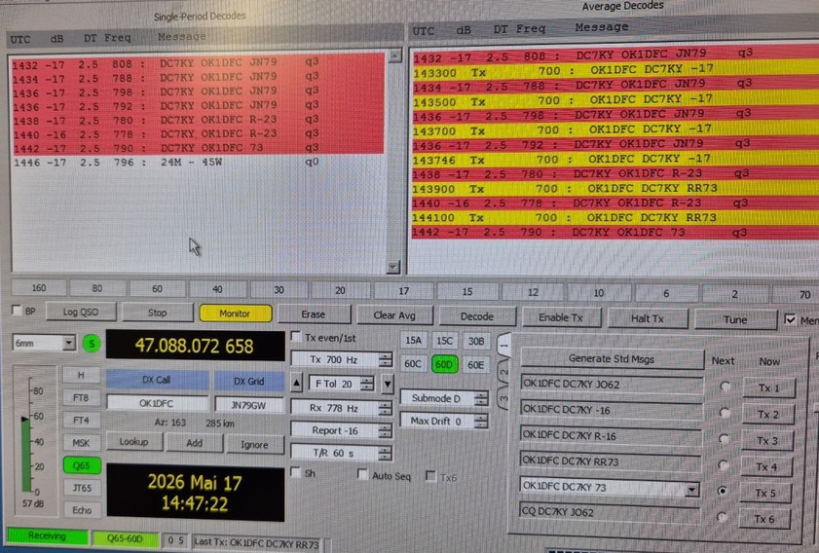Switch to FT4 mode
Image resolution: width=819 pixels, height=553 pixels.
click(x=82, y=420)
